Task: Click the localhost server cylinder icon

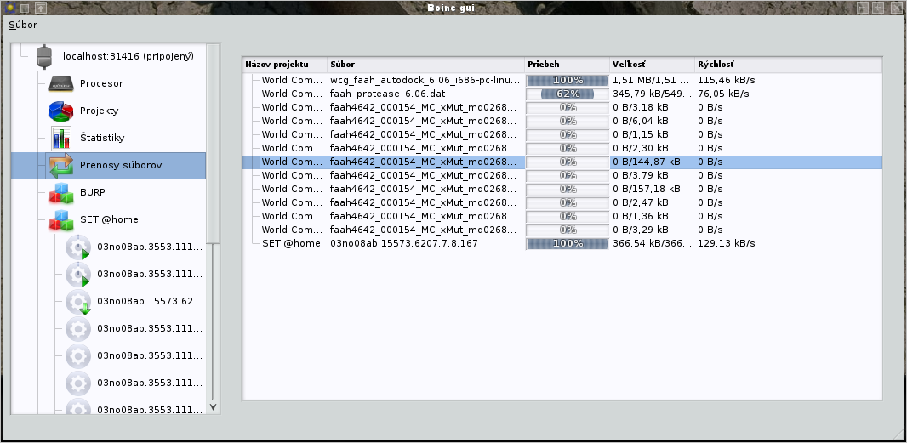Action: pyautogui.click(x=44, y=57)
